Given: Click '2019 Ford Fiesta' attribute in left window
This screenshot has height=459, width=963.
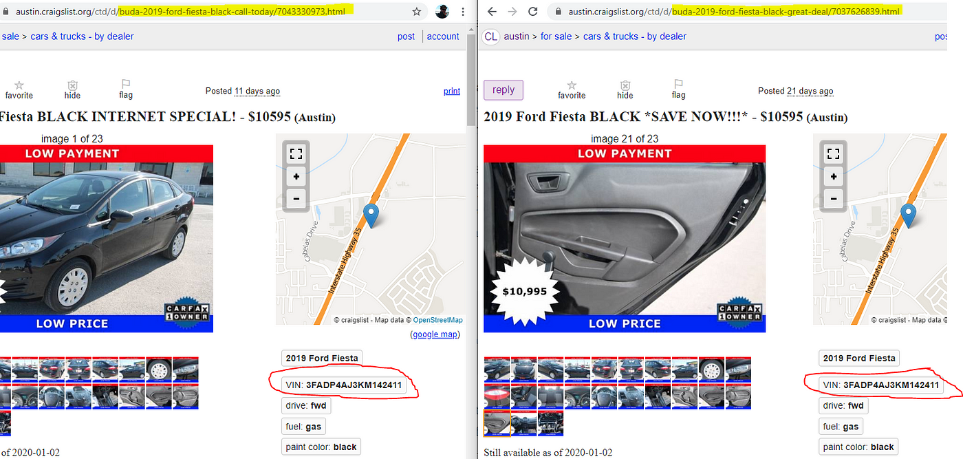Looking at the screenshot, I should tap(321, 358).
